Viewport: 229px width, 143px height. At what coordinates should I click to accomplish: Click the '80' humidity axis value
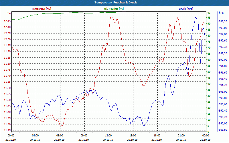click(209, 35)
